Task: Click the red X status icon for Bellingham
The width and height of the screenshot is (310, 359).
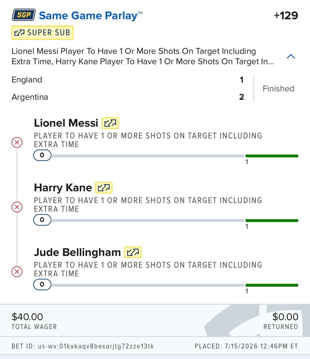Action: [x=17, y=272]
